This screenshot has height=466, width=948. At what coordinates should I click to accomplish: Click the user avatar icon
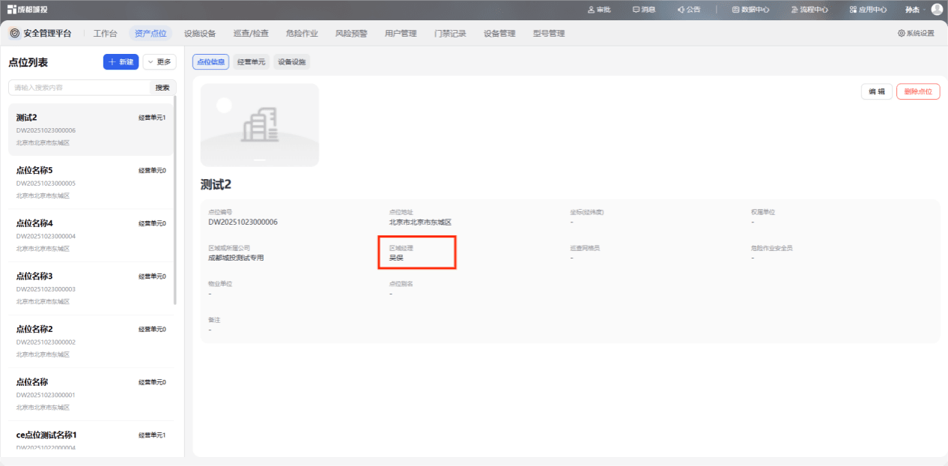pyautogui.click(x=937, y=10)
